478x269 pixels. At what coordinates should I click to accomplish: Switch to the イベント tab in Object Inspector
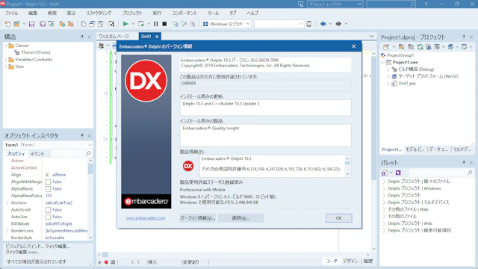37,154
